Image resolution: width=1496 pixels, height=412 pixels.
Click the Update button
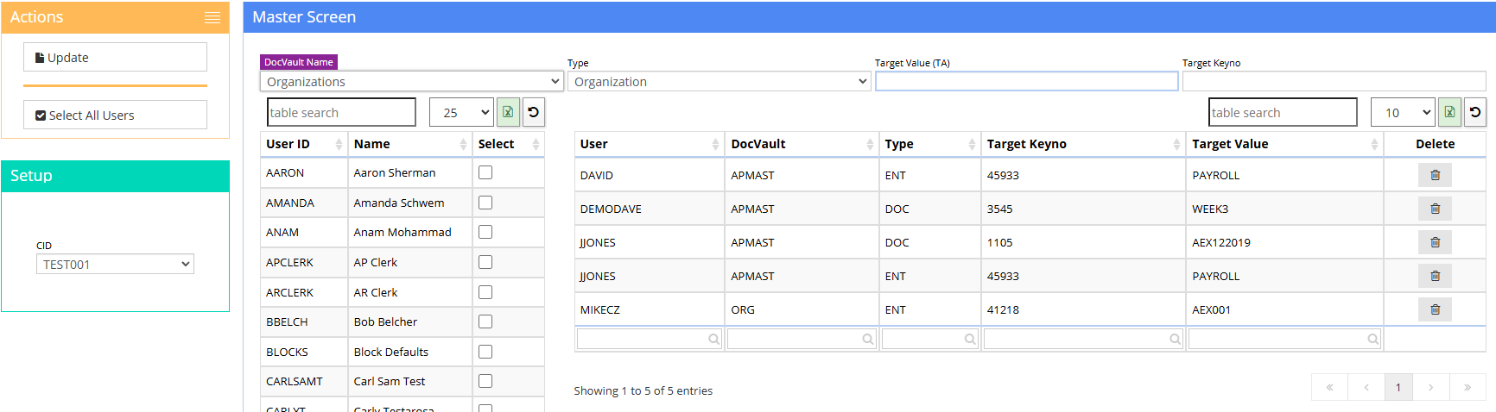(x=115, y=58)
